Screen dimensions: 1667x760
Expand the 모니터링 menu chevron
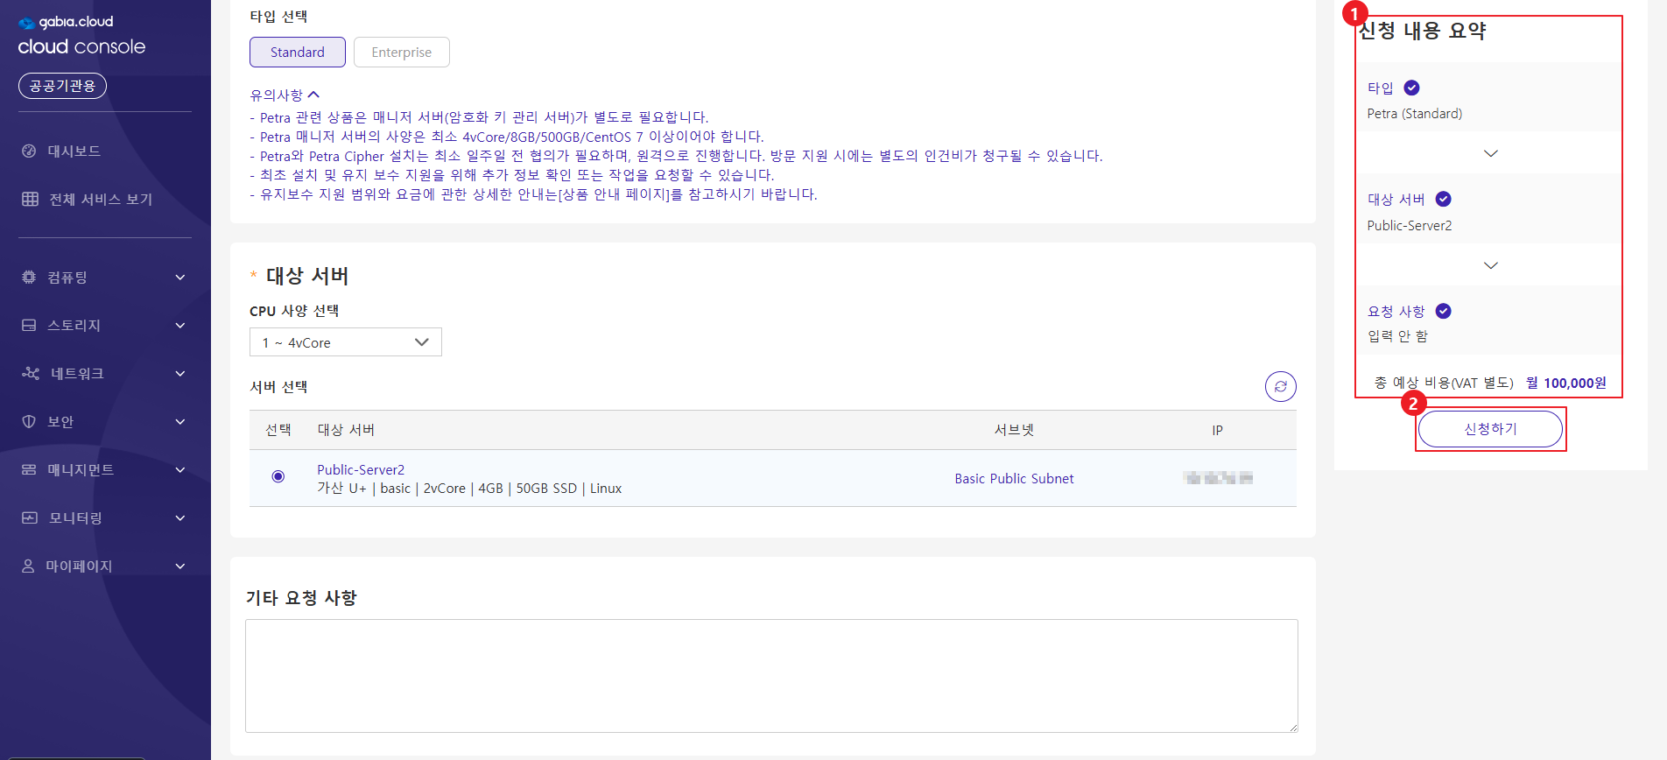180,517
